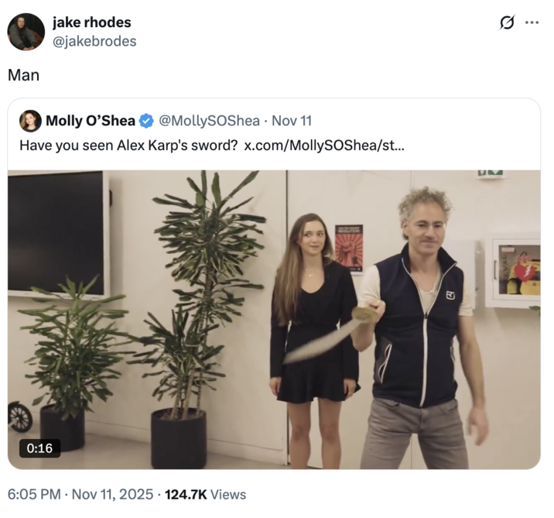Click the blue verified badge
Viewport: 554px width, 518px height.
point(146,121)
